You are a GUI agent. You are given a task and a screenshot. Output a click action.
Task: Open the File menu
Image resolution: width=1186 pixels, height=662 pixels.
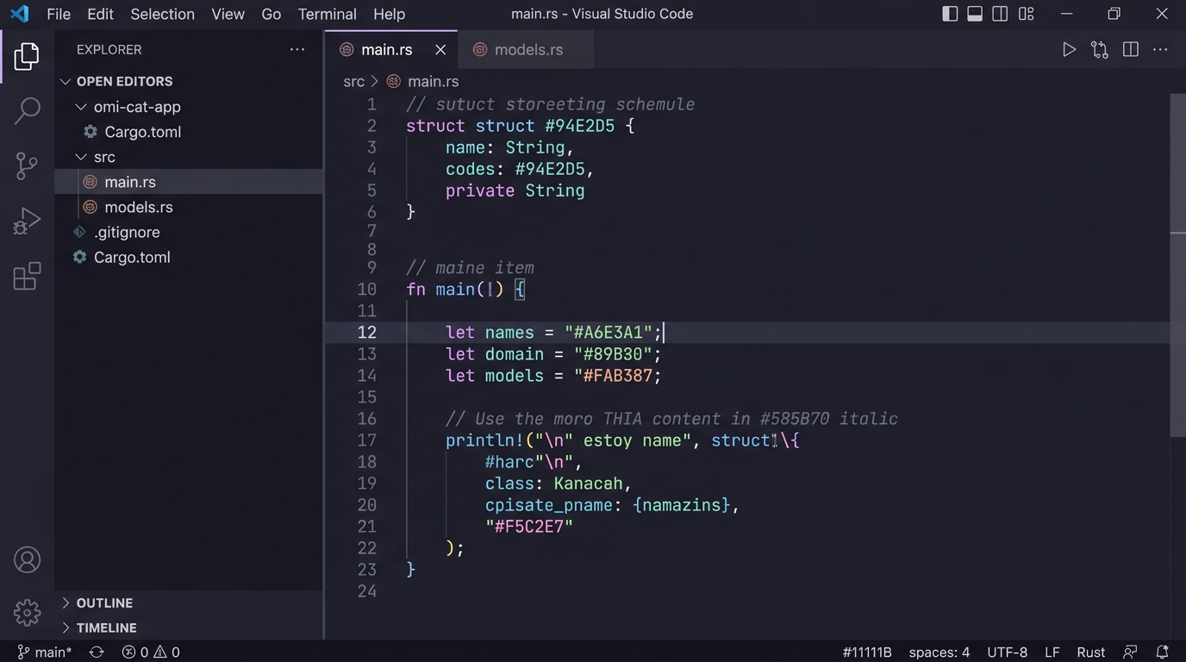(x=59, y=14)
